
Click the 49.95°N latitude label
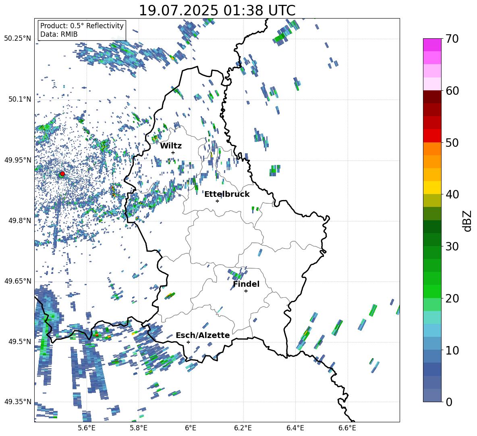[x=18, y=160]
